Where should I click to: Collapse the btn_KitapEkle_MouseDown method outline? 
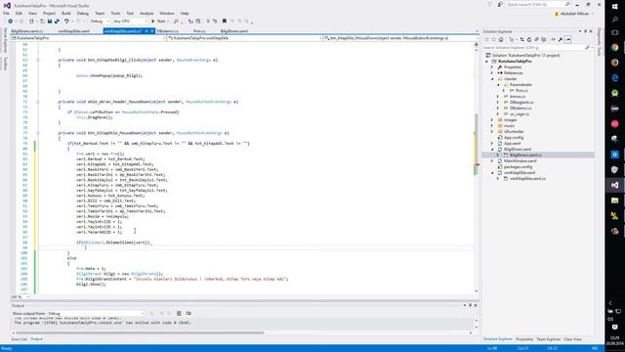tap(38, 133)
